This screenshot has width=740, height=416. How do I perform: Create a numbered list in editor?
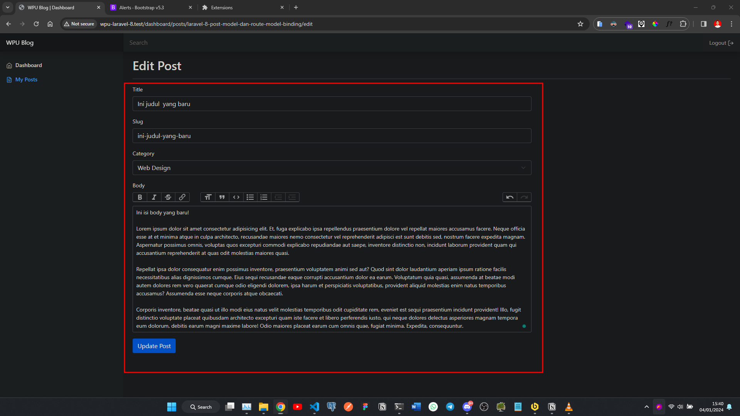click(264, 197)
